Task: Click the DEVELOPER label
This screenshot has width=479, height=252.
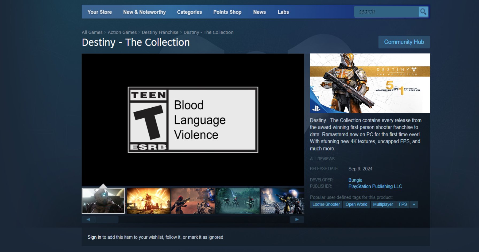Action: click(322, 180)
